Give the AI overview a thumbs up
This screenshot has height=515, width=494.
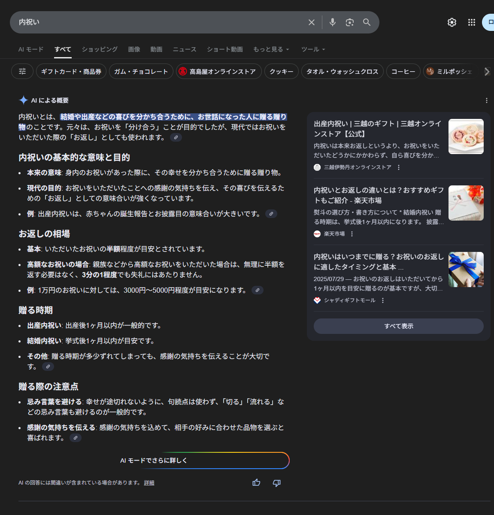256,483
